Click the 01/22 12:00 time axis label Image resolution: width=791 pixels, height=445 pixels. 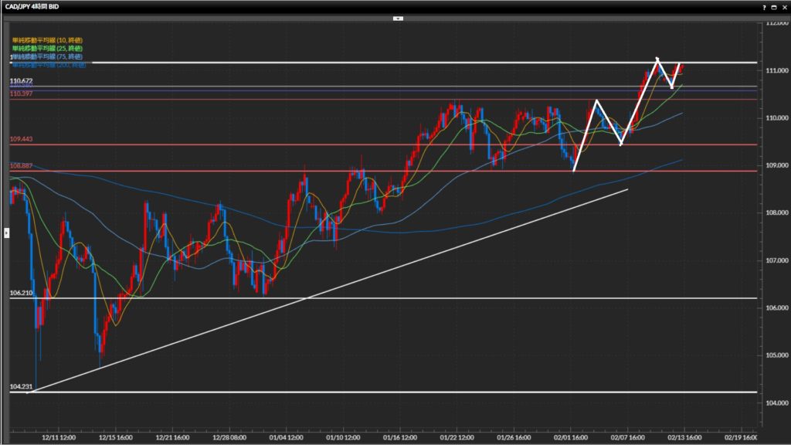tap(457, 437)
